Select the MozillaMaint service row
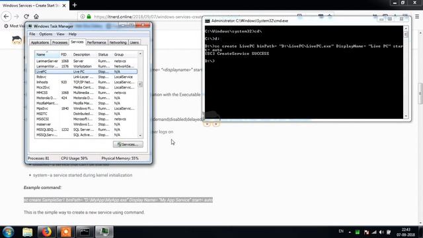The width and height of the screenshot is (423, 238). click(86, 103)
